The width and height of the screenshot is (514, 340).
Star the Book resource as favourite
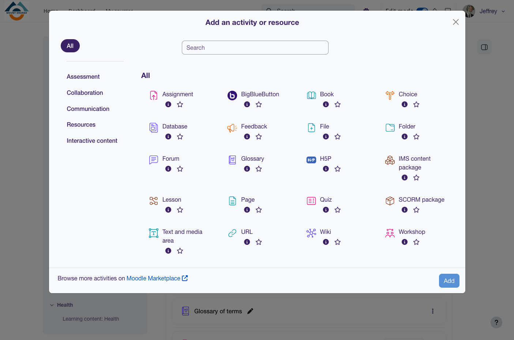338,104
